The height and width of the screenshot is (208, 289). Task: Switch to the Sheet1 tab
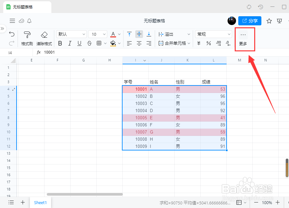coord(40,202)
